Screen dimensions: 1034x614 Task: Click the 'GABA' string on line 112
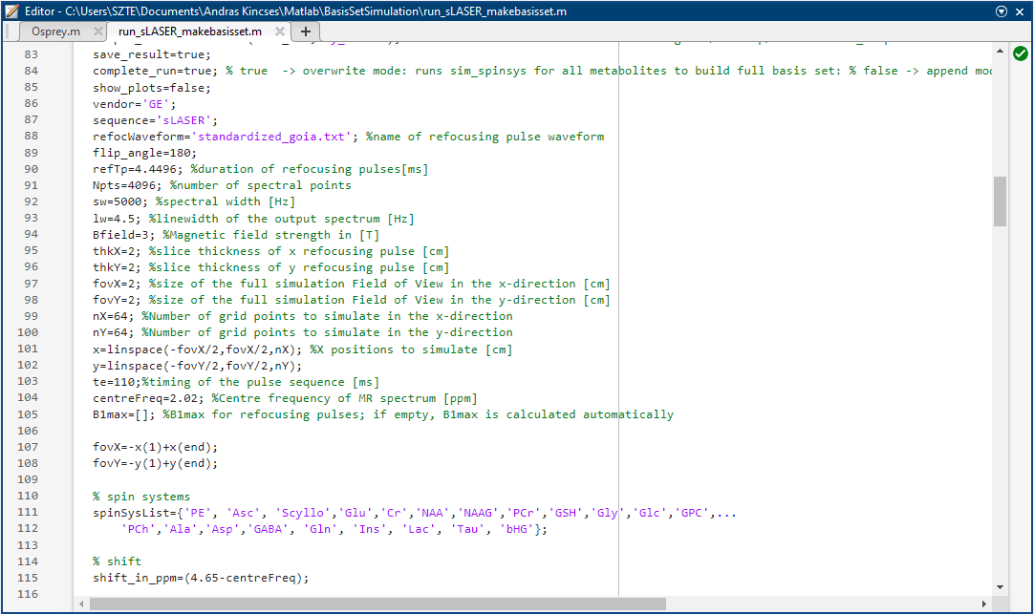268,529
